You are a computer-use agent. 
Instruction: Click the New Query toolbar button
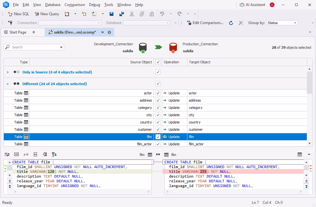click(47, 14)
